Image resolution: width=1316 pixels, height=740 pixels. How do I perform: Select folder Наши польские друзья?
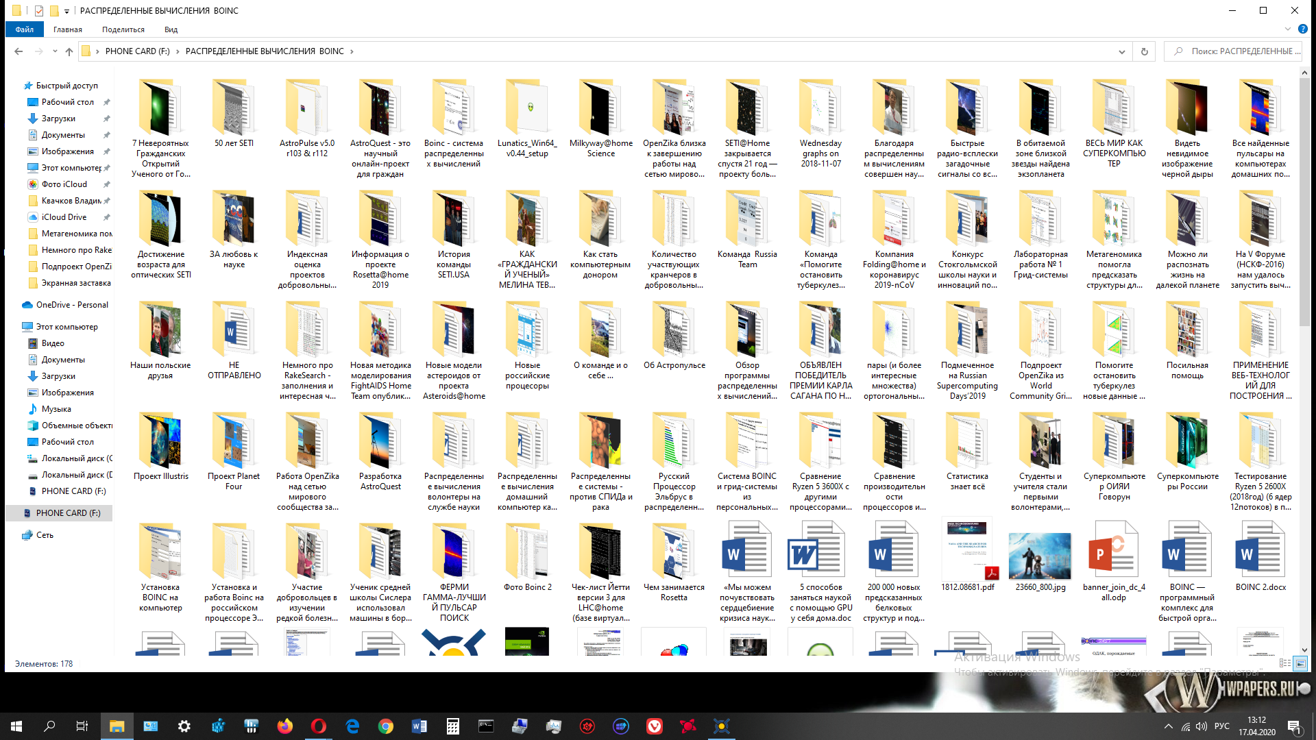pyautogui.click(x=160, y=341)
